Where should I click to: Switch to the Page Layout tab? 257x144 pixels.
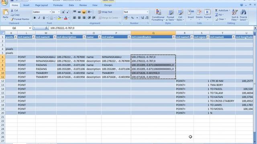pos(41,5)
